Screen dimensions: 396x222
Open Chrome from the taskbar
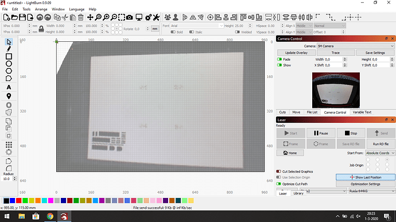point(50,216)
